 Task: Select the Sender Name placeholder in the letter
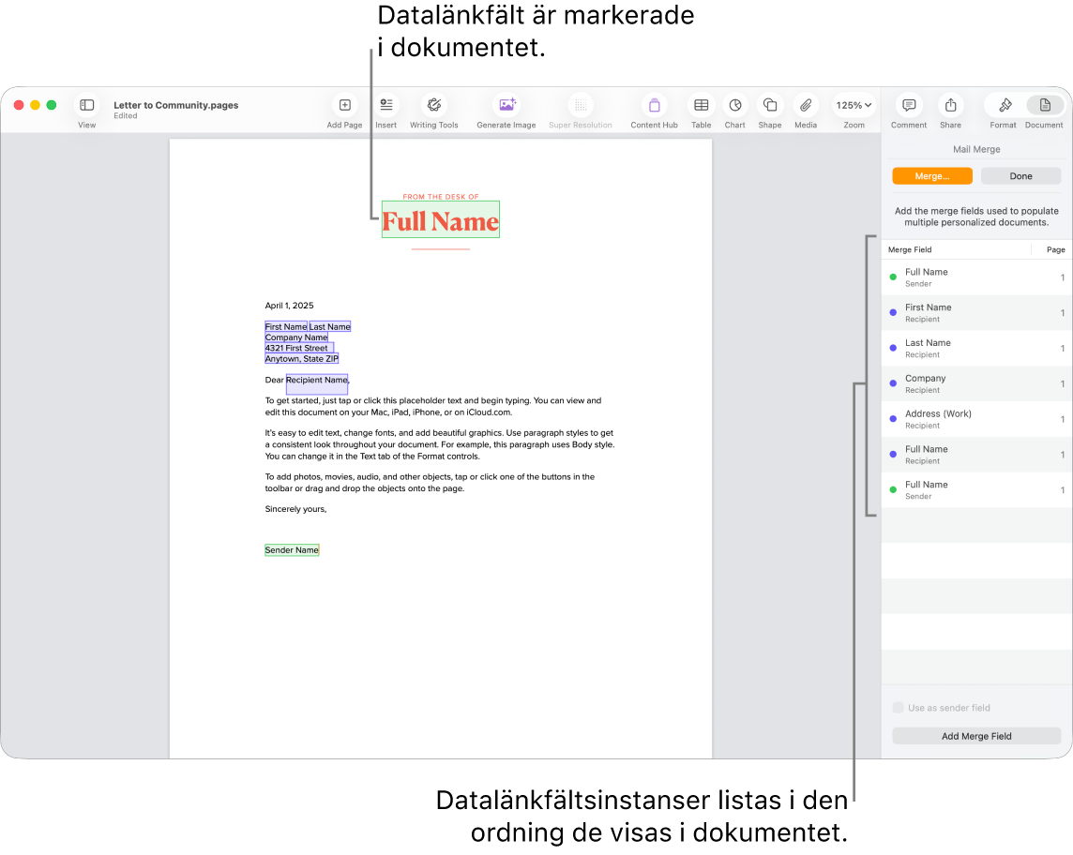[291, 549]
